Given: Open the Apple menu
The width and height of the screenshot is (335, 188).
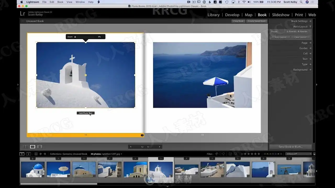Looking at the screenshot, I should [22, 2].
